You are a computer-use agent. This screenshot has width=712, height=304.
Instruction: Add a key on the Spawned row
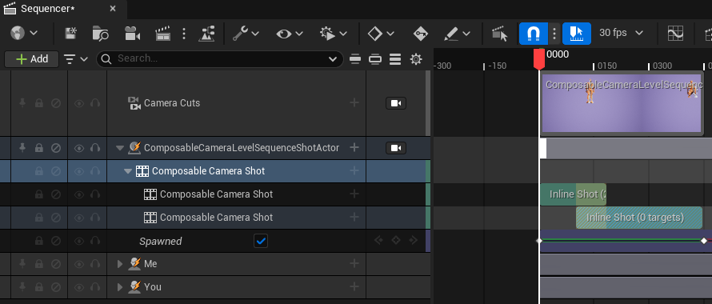pyautogui.click(x=395, y=240)
